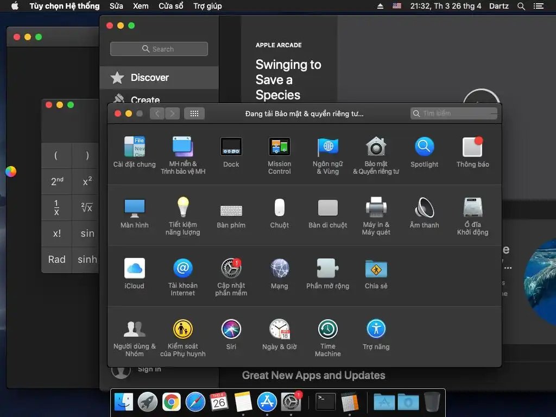The height and width of the screenshot is (417, 556).
Task: Click the sin button in Calculator
Action: point(86,233)
